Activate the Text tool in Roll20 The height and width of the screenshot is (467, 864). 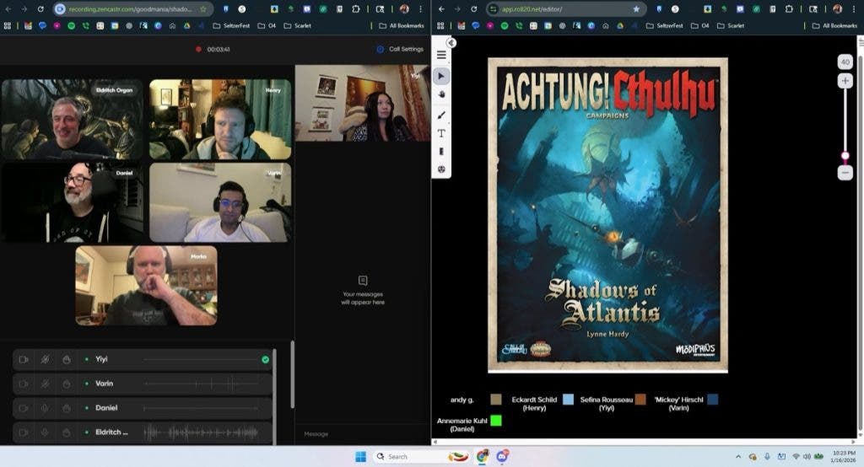click(x=441, y=133)
